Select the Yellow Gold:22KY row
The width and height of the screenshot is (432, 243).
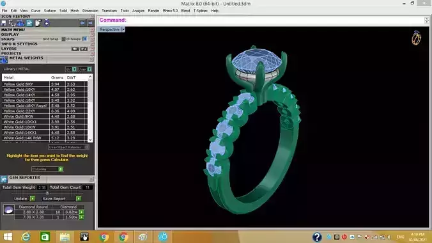point(44,111)
